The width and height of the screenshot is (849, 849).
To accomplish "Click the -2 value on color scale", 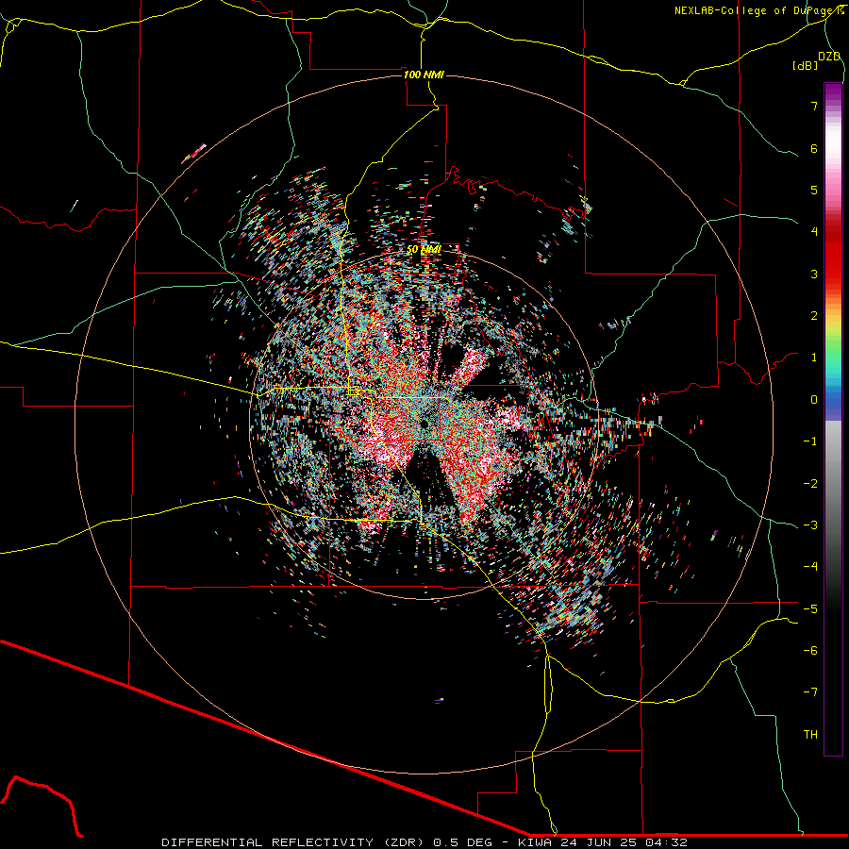I will click(810, 484).
